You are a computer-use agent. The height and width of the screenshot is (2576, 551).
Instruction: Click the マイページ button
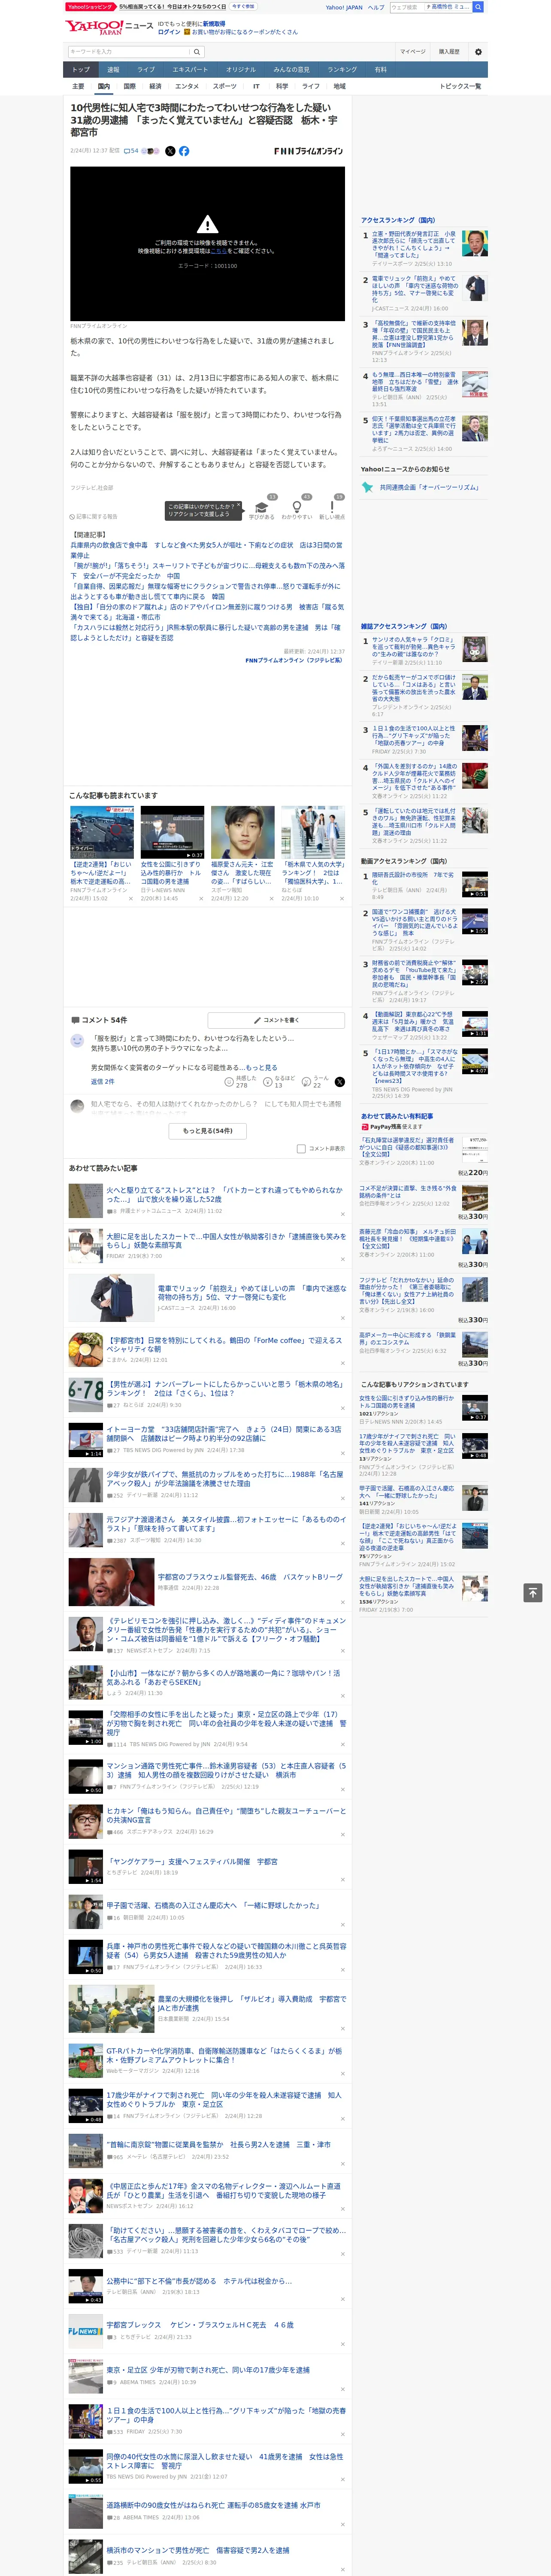coord(413,52)
